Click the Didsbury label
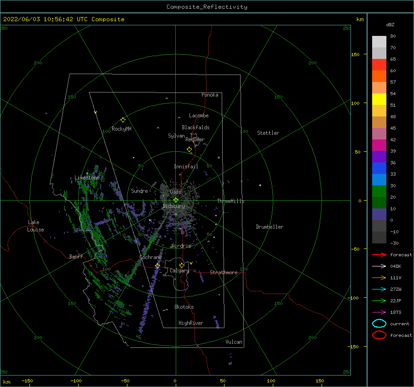 (173, 206)
